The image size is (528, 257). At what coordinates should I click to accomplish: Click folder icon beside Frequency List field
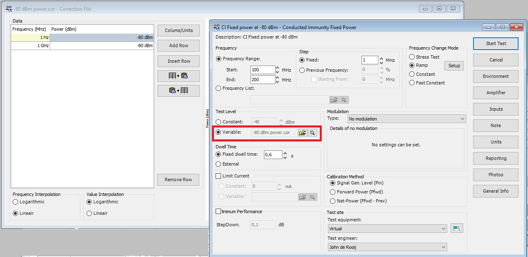(335, 100)
